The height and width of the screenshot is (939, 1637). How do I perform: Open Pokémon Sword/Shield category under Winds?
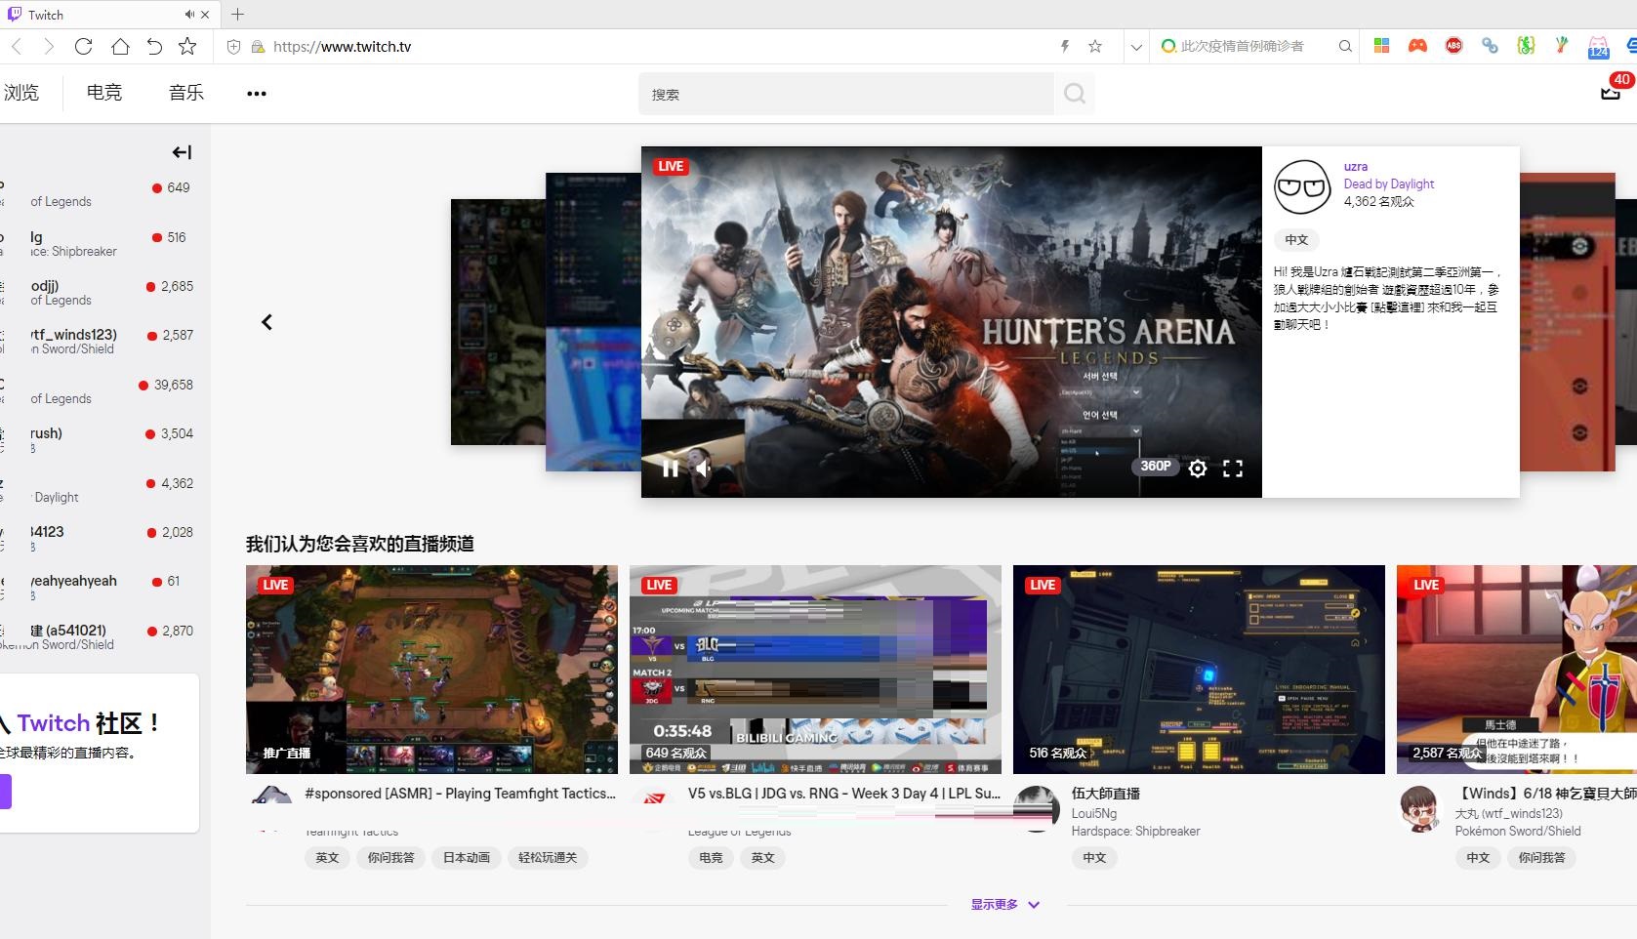pos(1518,832)
